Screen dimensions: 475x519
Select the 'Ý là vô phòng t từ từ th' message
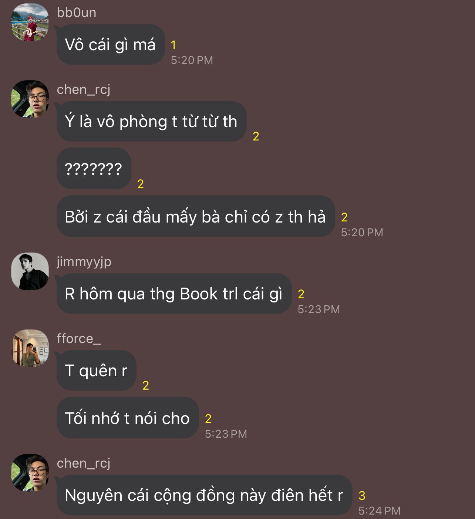(151, 122)
